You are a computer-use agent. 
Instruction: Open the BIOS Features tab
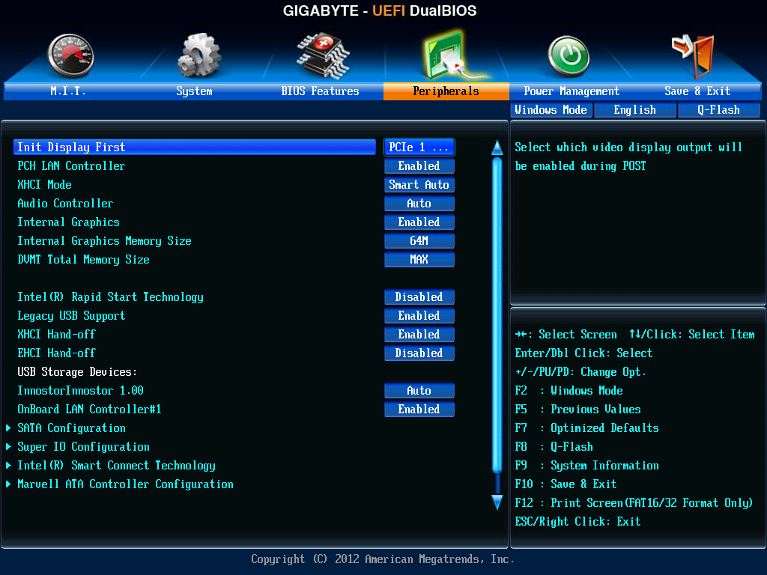coord(321,91)
